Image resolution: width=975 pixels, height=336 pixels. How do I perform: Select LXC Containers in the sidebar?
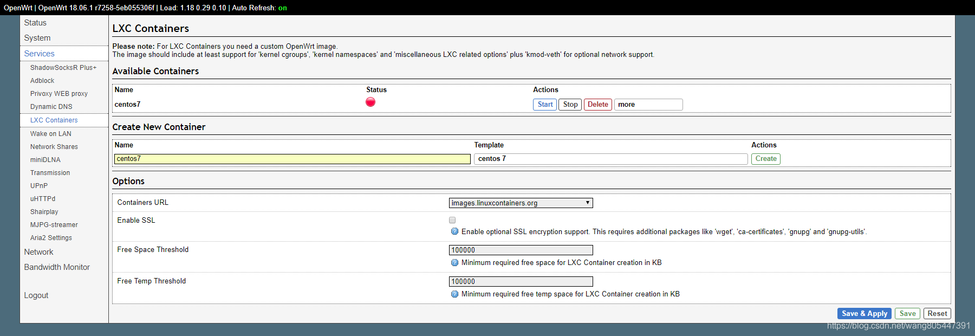tap(54, 120)
